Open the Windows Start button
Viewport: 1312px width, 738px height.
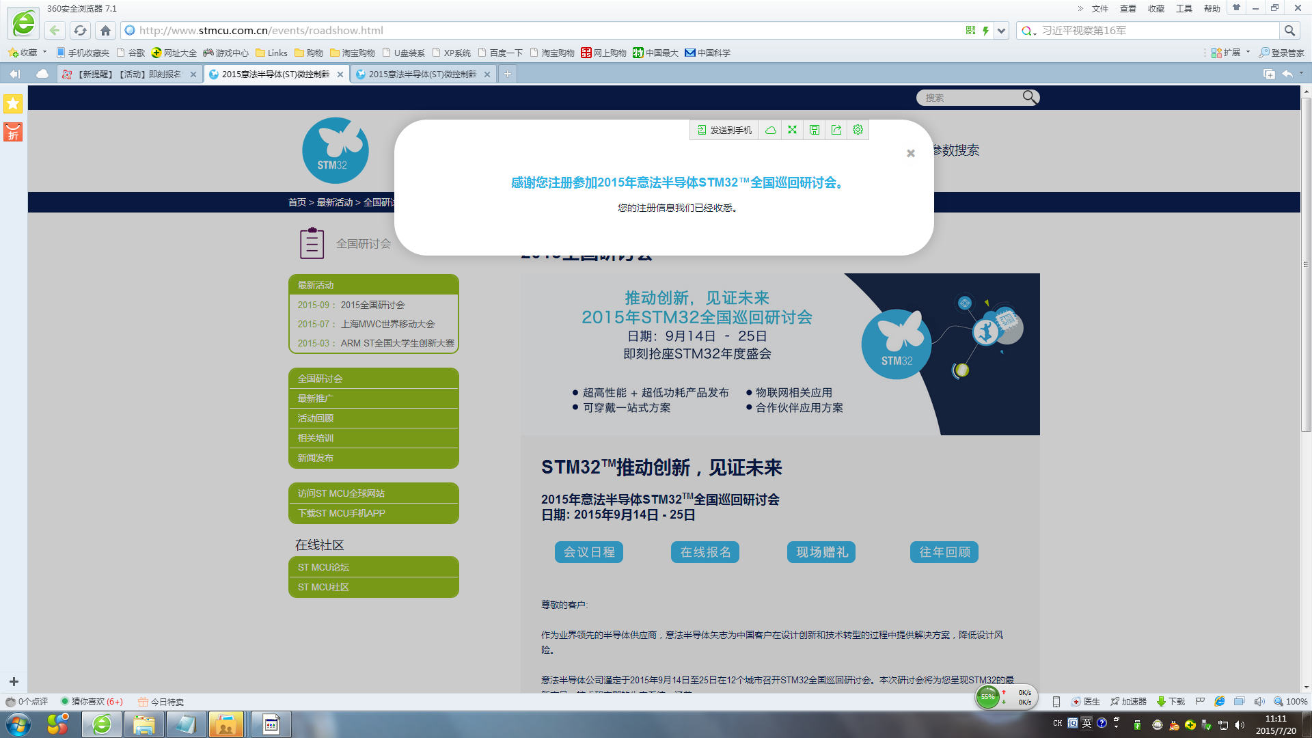(18, 724)
